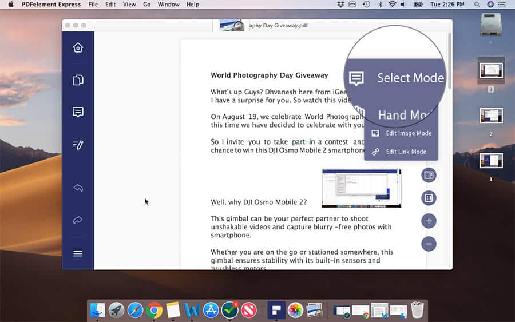Open desktop screenshot thumbnail labeled 1
Viewport: 515px width, 322px height.
(491, 161)
